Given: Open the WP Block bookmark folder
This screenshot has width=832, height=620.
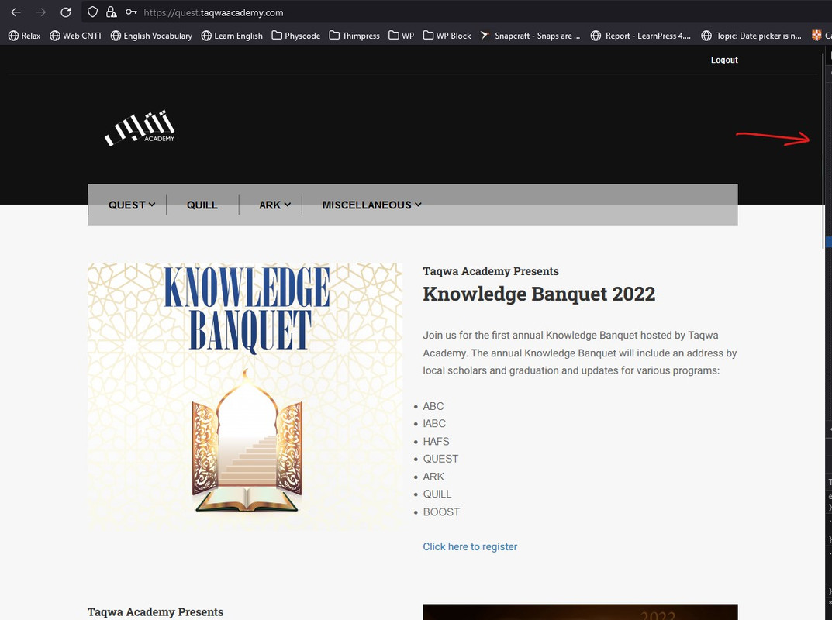Looking at the screenshot, I should click(x=447, y=36).
